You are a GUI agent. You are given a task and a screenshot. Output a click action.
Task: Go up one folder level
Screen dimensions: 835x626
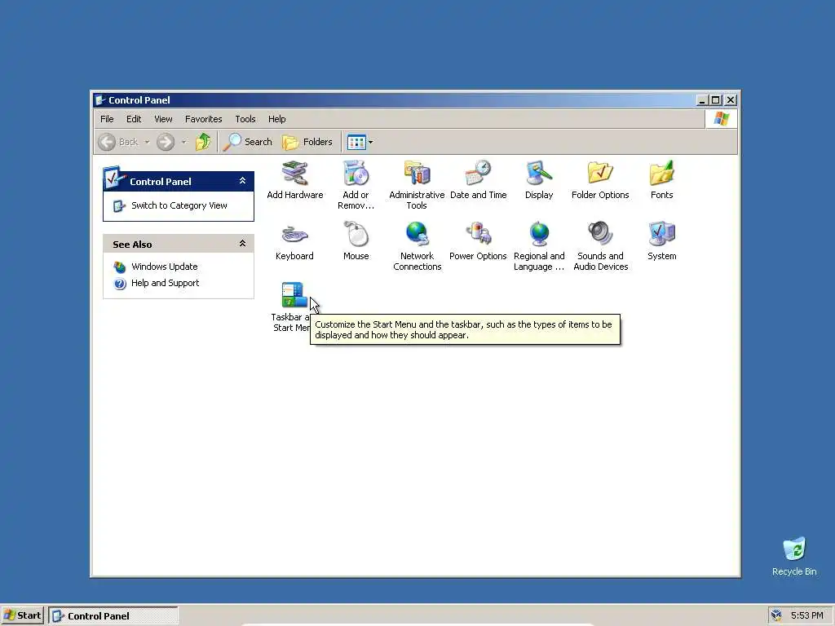[203, 142]
